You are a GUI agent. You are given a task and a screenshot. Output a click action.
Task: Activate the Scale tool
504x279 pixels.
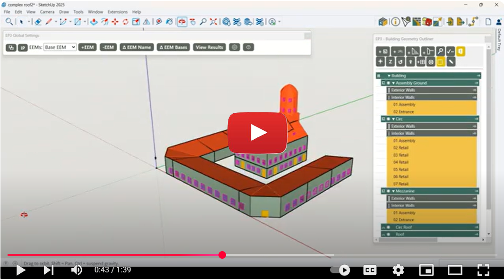click(x=136, y=22)
